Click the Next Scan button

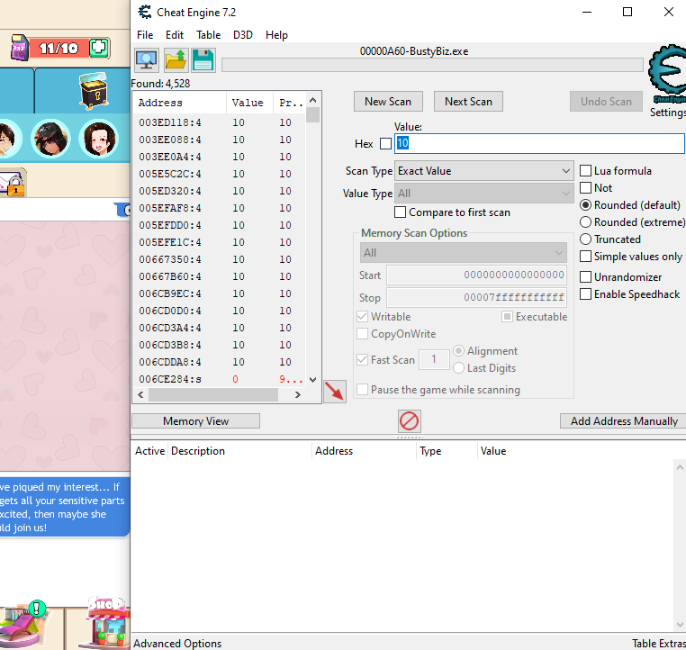(468, 102)
